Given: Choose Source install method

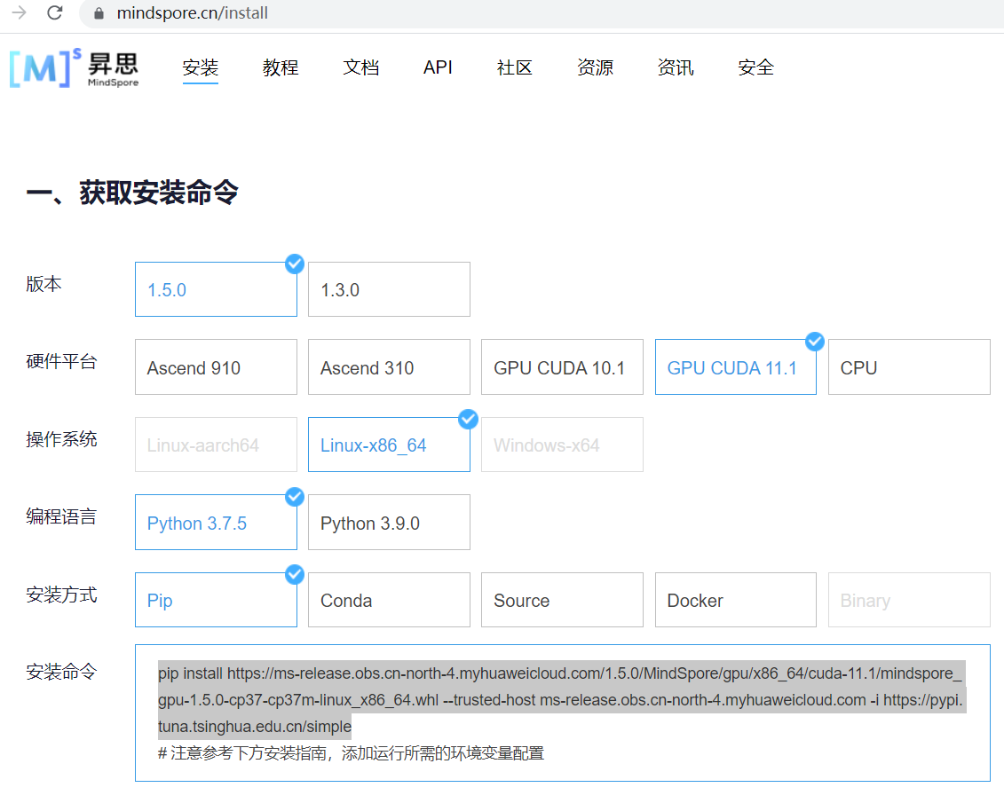Looking at the screenshot, I should (x=562, y=600).
